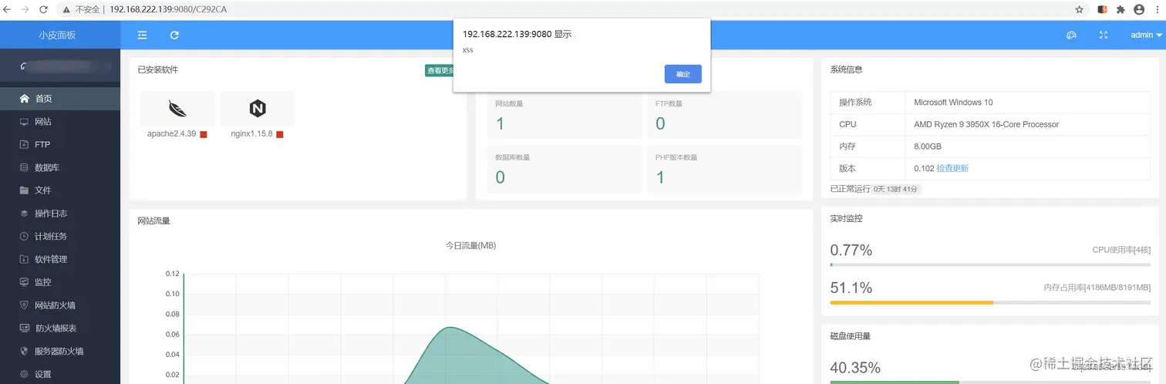Image resolution: width=1166 pixels, height=384 pixels.
Task: Open the theme palette icon in the header
Action: (x=1071, y=35)
